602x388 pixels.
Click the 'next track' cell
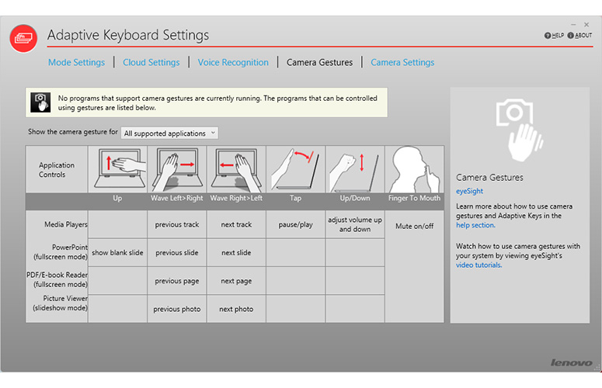[236, 224]
